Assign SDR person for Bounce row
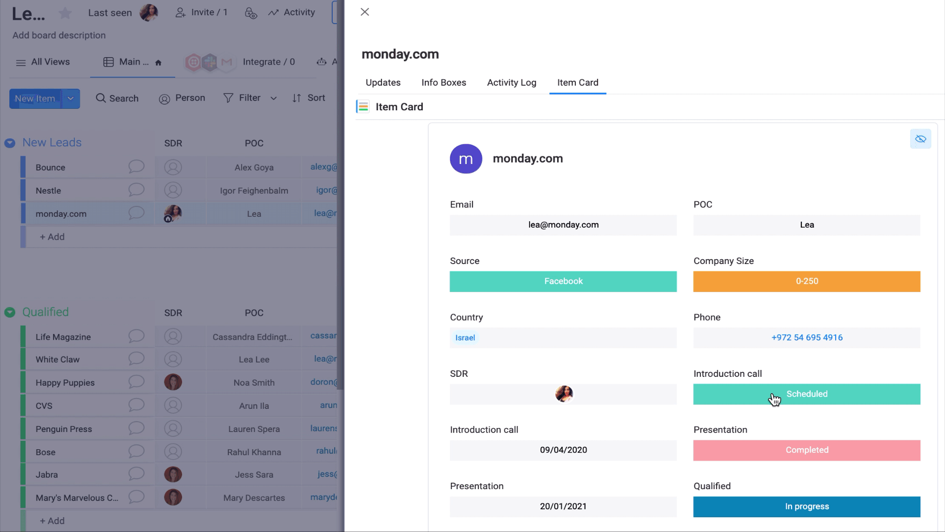This screenshot has width=945, height=532. point(173,167)
